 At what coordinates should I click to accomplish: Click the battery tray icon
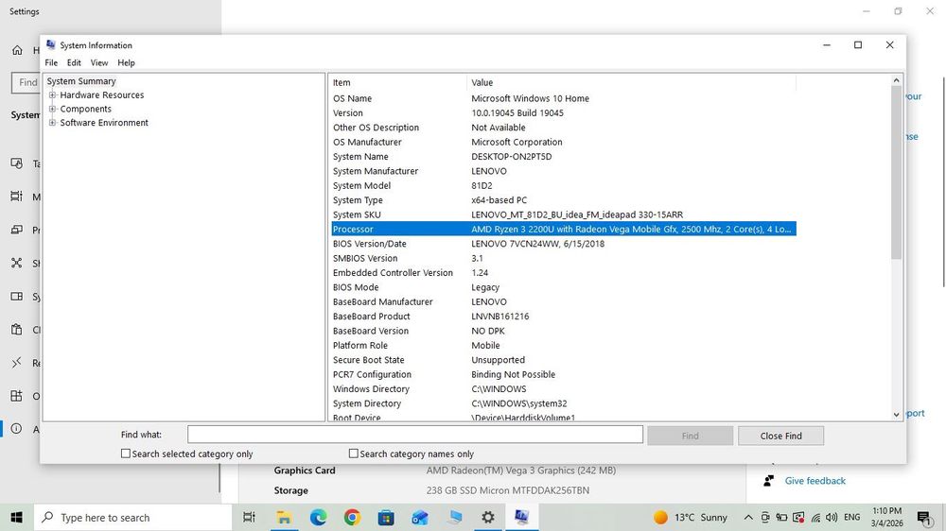[x=781, y=517]
